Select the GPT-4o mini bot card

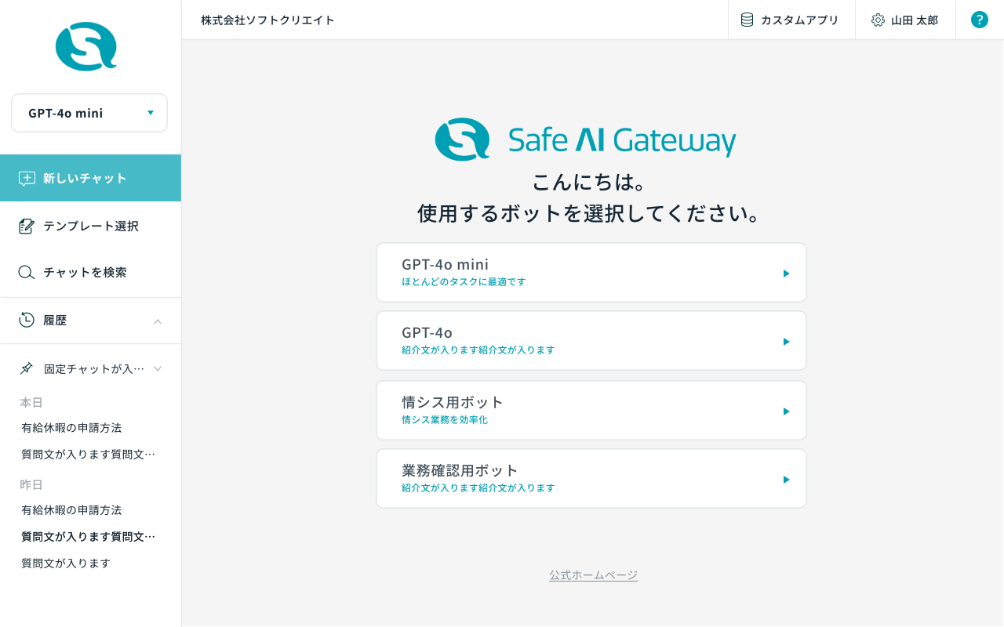[591, 272]
